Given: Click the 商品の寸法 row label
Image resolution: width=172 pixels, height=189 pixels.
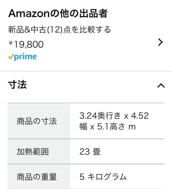Looking at the screenshot, I should [x=37, y=121].
